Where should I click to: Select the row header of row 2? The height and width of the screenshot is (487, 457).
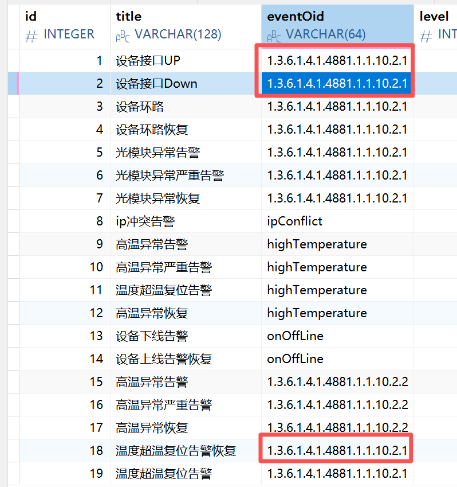[13, 84]
